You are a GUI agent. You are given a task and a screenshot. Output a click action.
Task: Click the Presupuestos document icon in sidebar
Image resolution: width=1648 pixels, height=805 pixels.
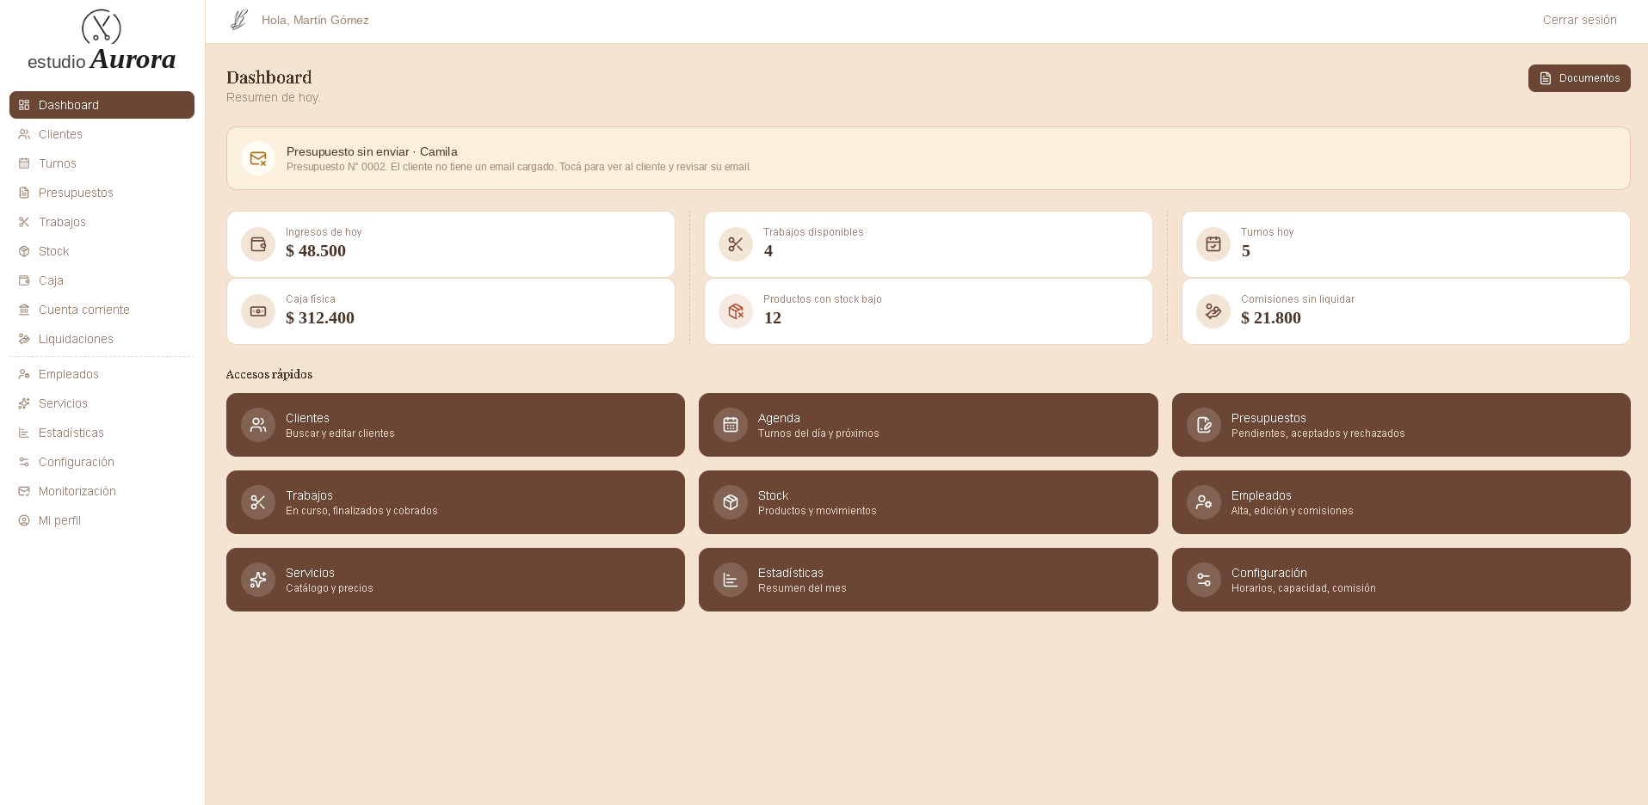(x=24, y=193)
